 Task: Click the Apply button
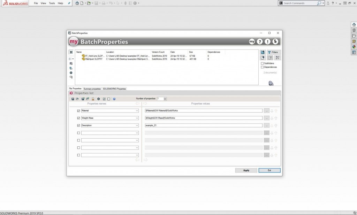click(x=246, y=170)
